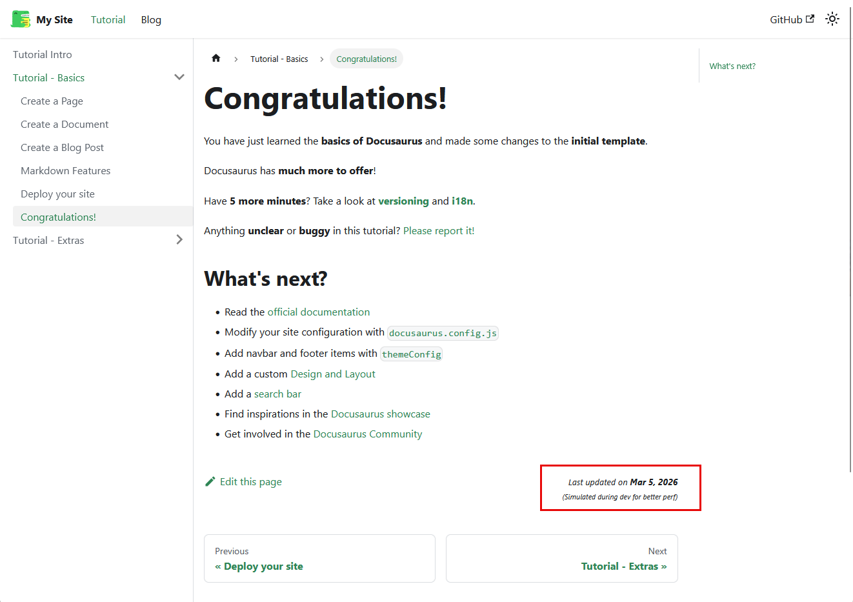Click the Tutorial - Basics breadcrumb
This screenshot has height=602, width=853.
click(279, 59)
